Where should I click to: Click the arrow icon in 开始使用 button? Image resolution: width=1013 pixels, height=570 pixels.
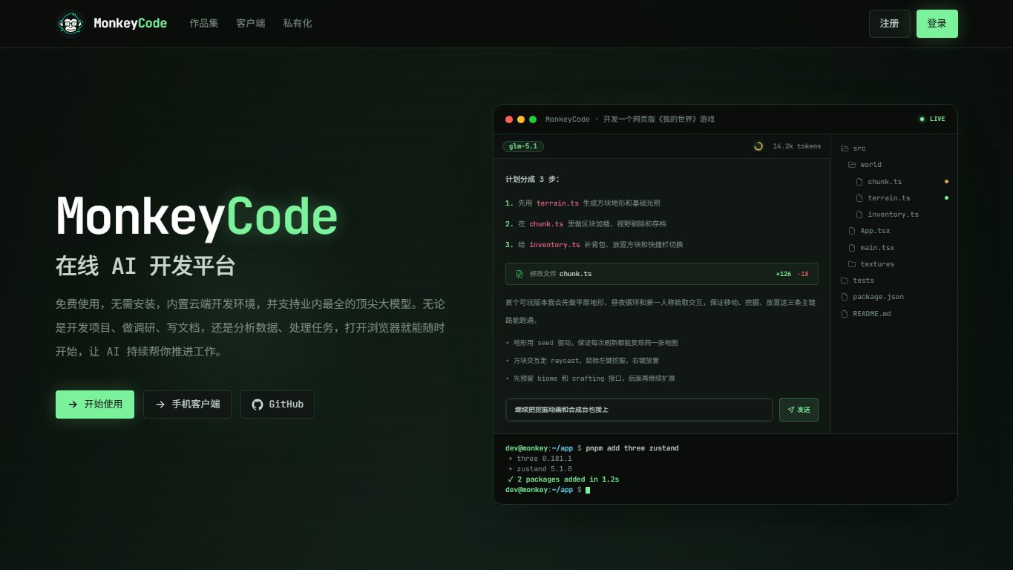tap(73, 404)
